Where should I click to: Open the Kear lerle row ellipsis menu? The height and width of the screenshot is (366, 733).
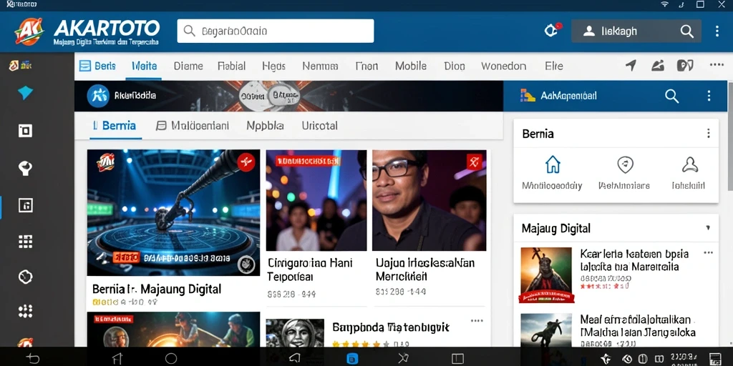click(x=708, y=252)
